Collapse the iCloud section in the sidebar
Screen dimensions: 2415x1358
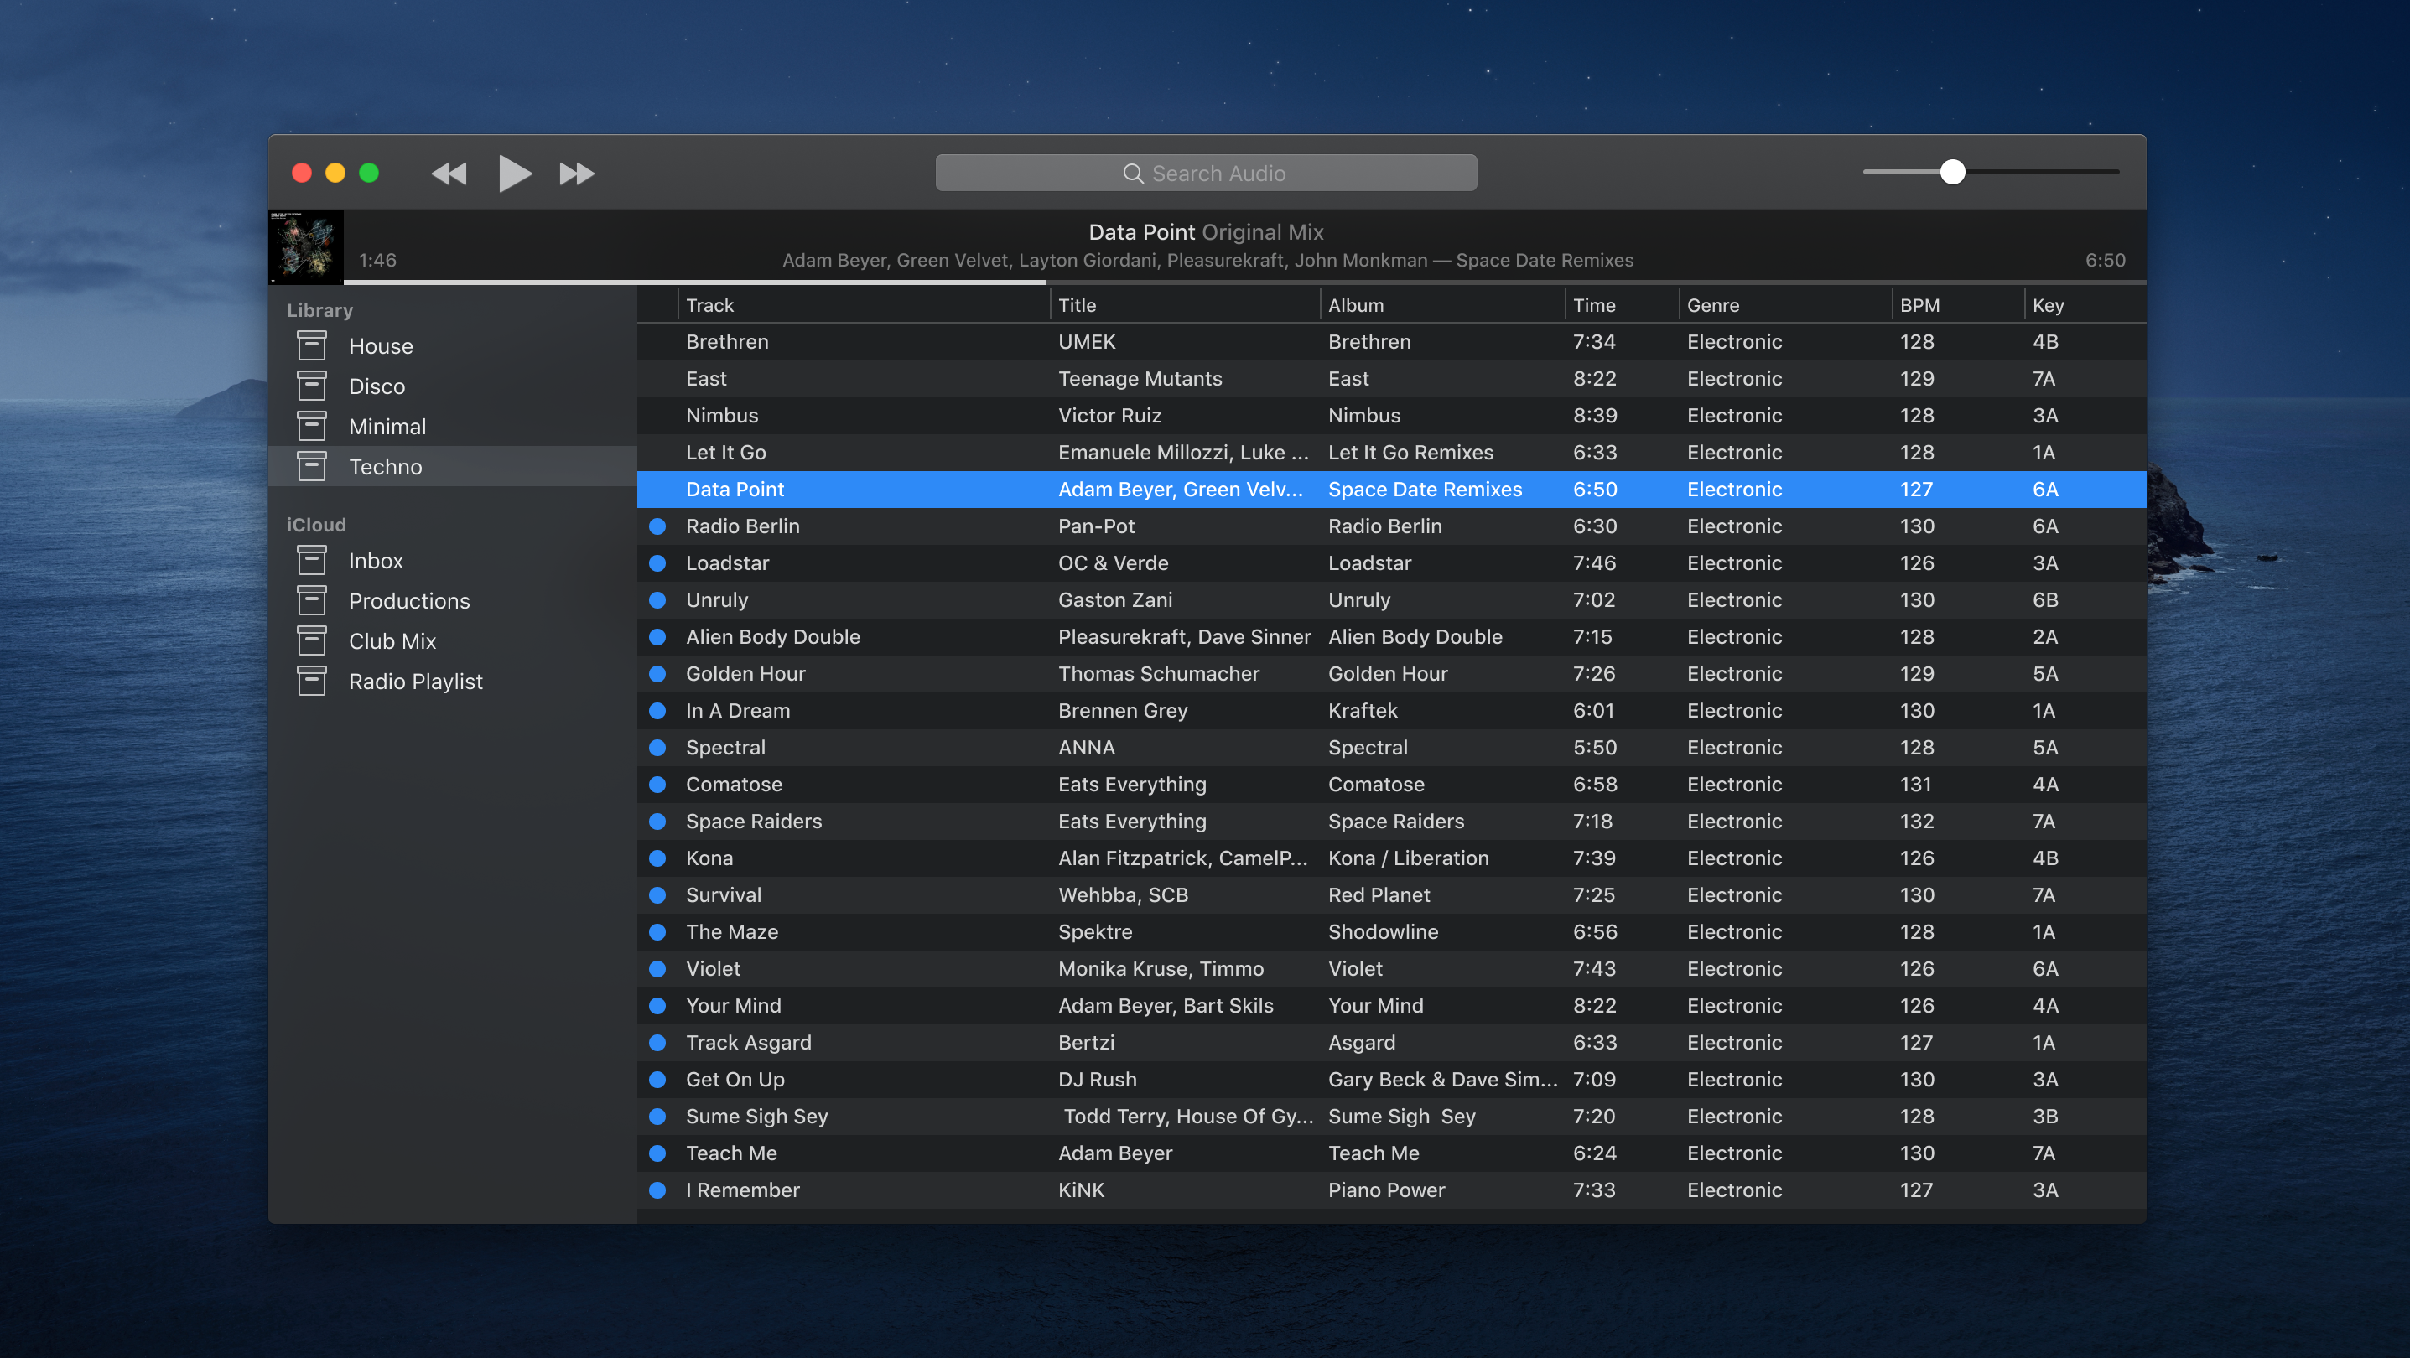click(x=316, y=524)
